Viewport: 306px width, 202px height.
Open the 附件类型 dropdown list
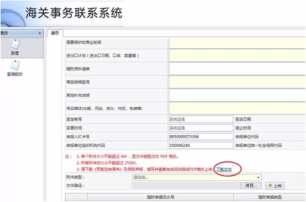point(197,177)
